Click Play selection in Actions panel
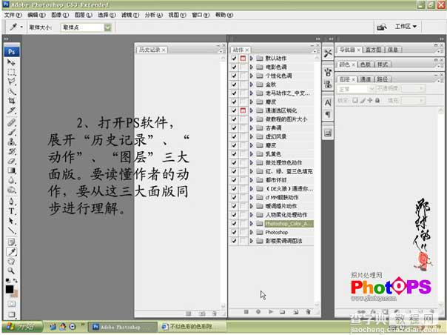Screen dimensions: 447x335 [271, 312]
